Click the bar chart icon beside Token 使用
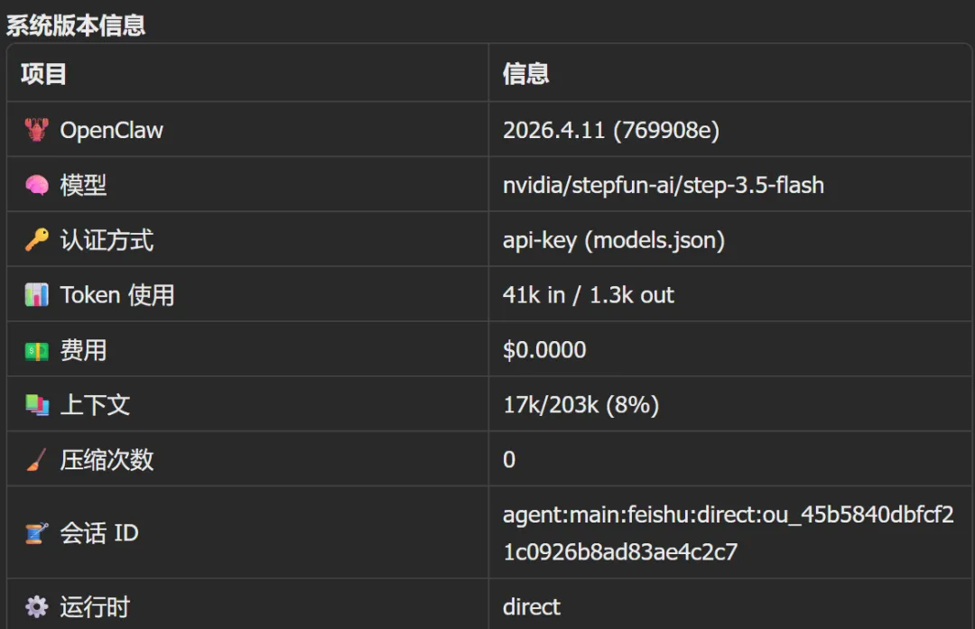 (x=36, y=295)
